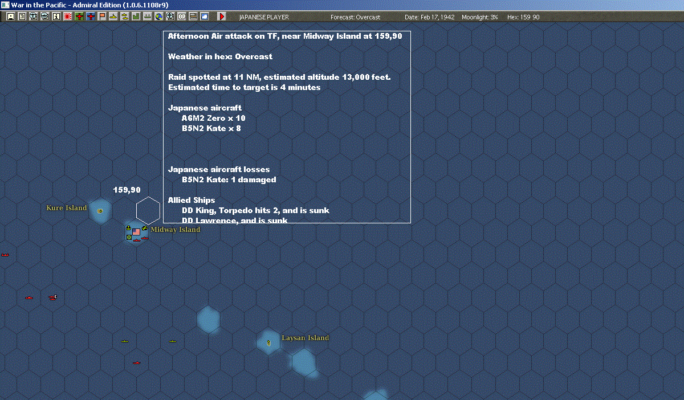
Task: Select the red ship marked with E
Action: [53, 297]
